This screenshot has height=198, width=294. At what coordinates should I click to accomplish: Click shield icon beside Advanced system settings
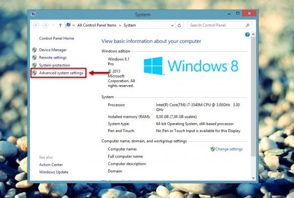point(34,73)
